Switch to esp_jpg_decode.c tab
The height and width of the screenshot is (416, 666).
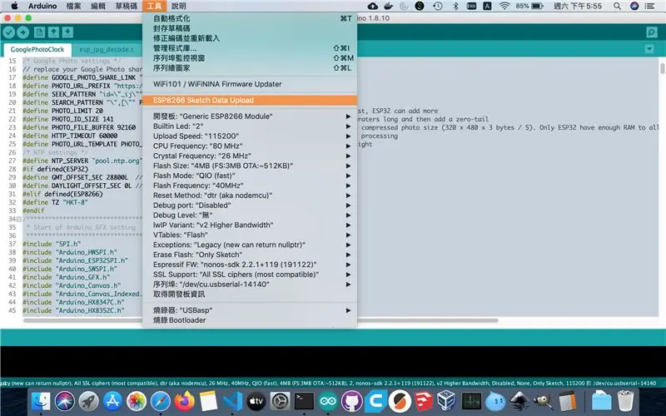(x=107, y=50)
